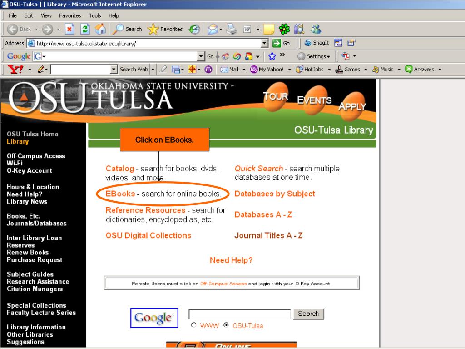Open the My Yahoo! dropdown arrow
Image resolution: width=465 pixels, height=349 pixels.
pyautogui.click(x=289, y=70)
